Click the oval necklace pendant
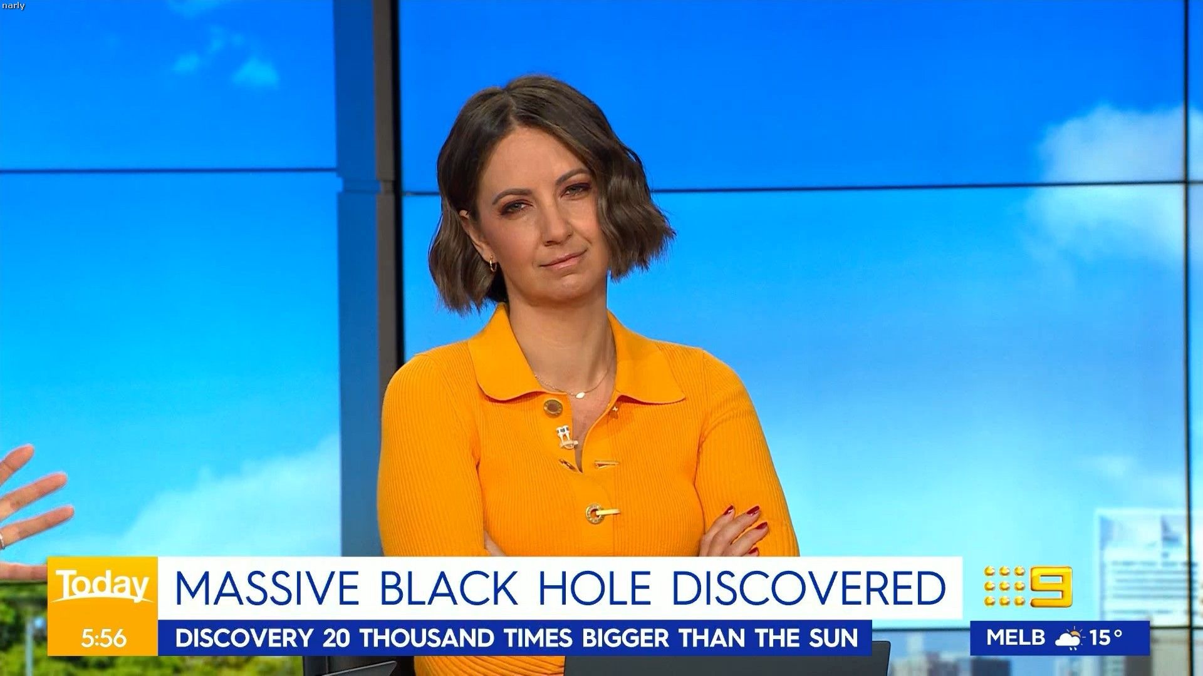Screen dimensions: 1203x676 (x=580, y=394)
